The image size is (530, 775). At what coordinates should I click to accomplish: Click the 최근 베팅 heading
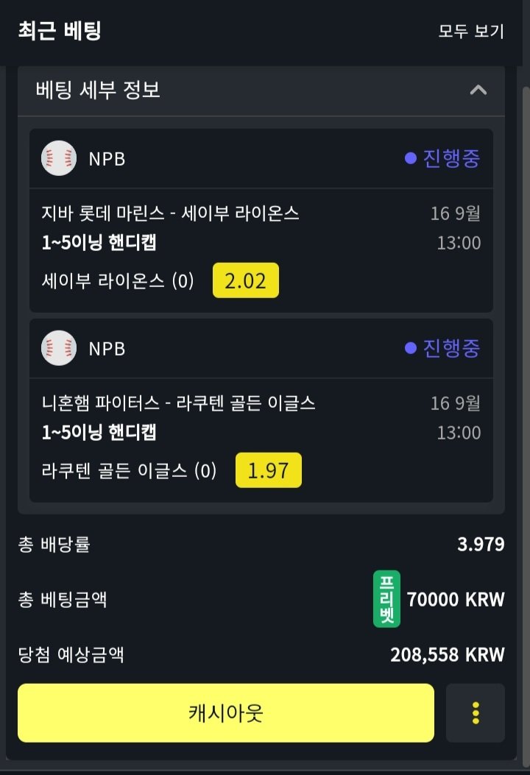click(59, 31)
